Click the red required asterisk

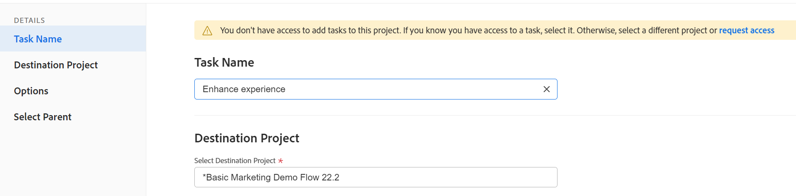[280, 161]
